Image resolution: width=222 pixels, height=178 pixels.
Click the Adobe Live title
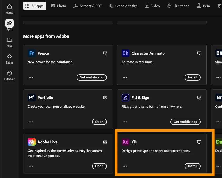47,142
